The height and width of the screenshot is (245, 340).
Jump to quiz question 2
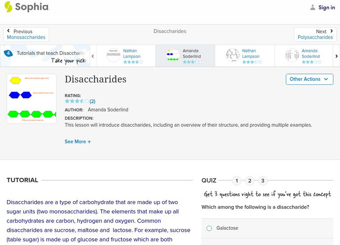pos(250,181)
